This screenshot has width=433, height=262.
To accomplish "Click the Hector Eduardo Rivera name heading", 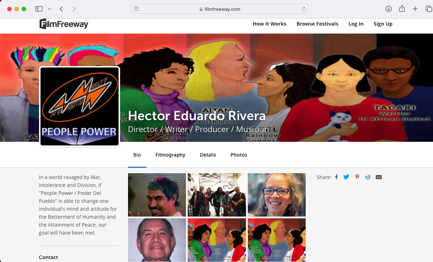I will click(x=197, y=116).
